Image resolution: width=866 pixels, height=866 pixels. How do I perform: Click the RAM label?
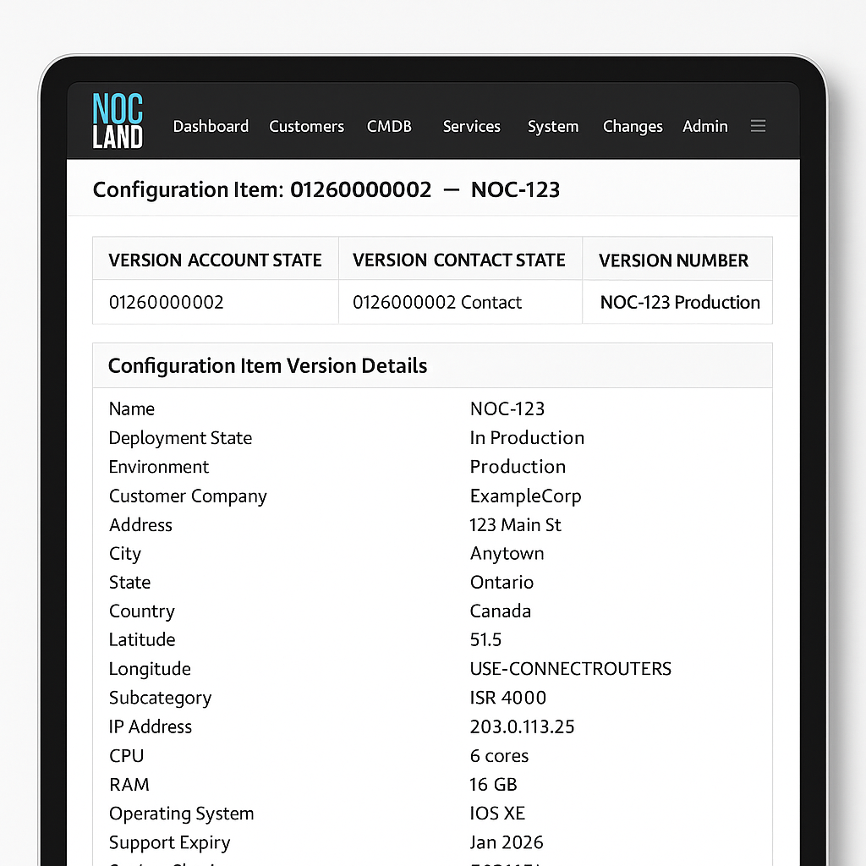tap(129, 784)
